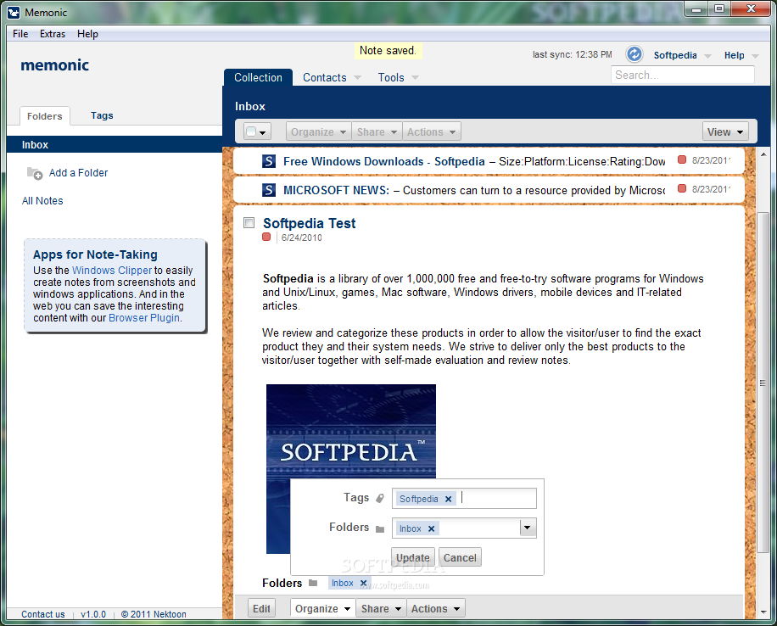
Task: Click the Note saved. notification
Action: (388, 51)
